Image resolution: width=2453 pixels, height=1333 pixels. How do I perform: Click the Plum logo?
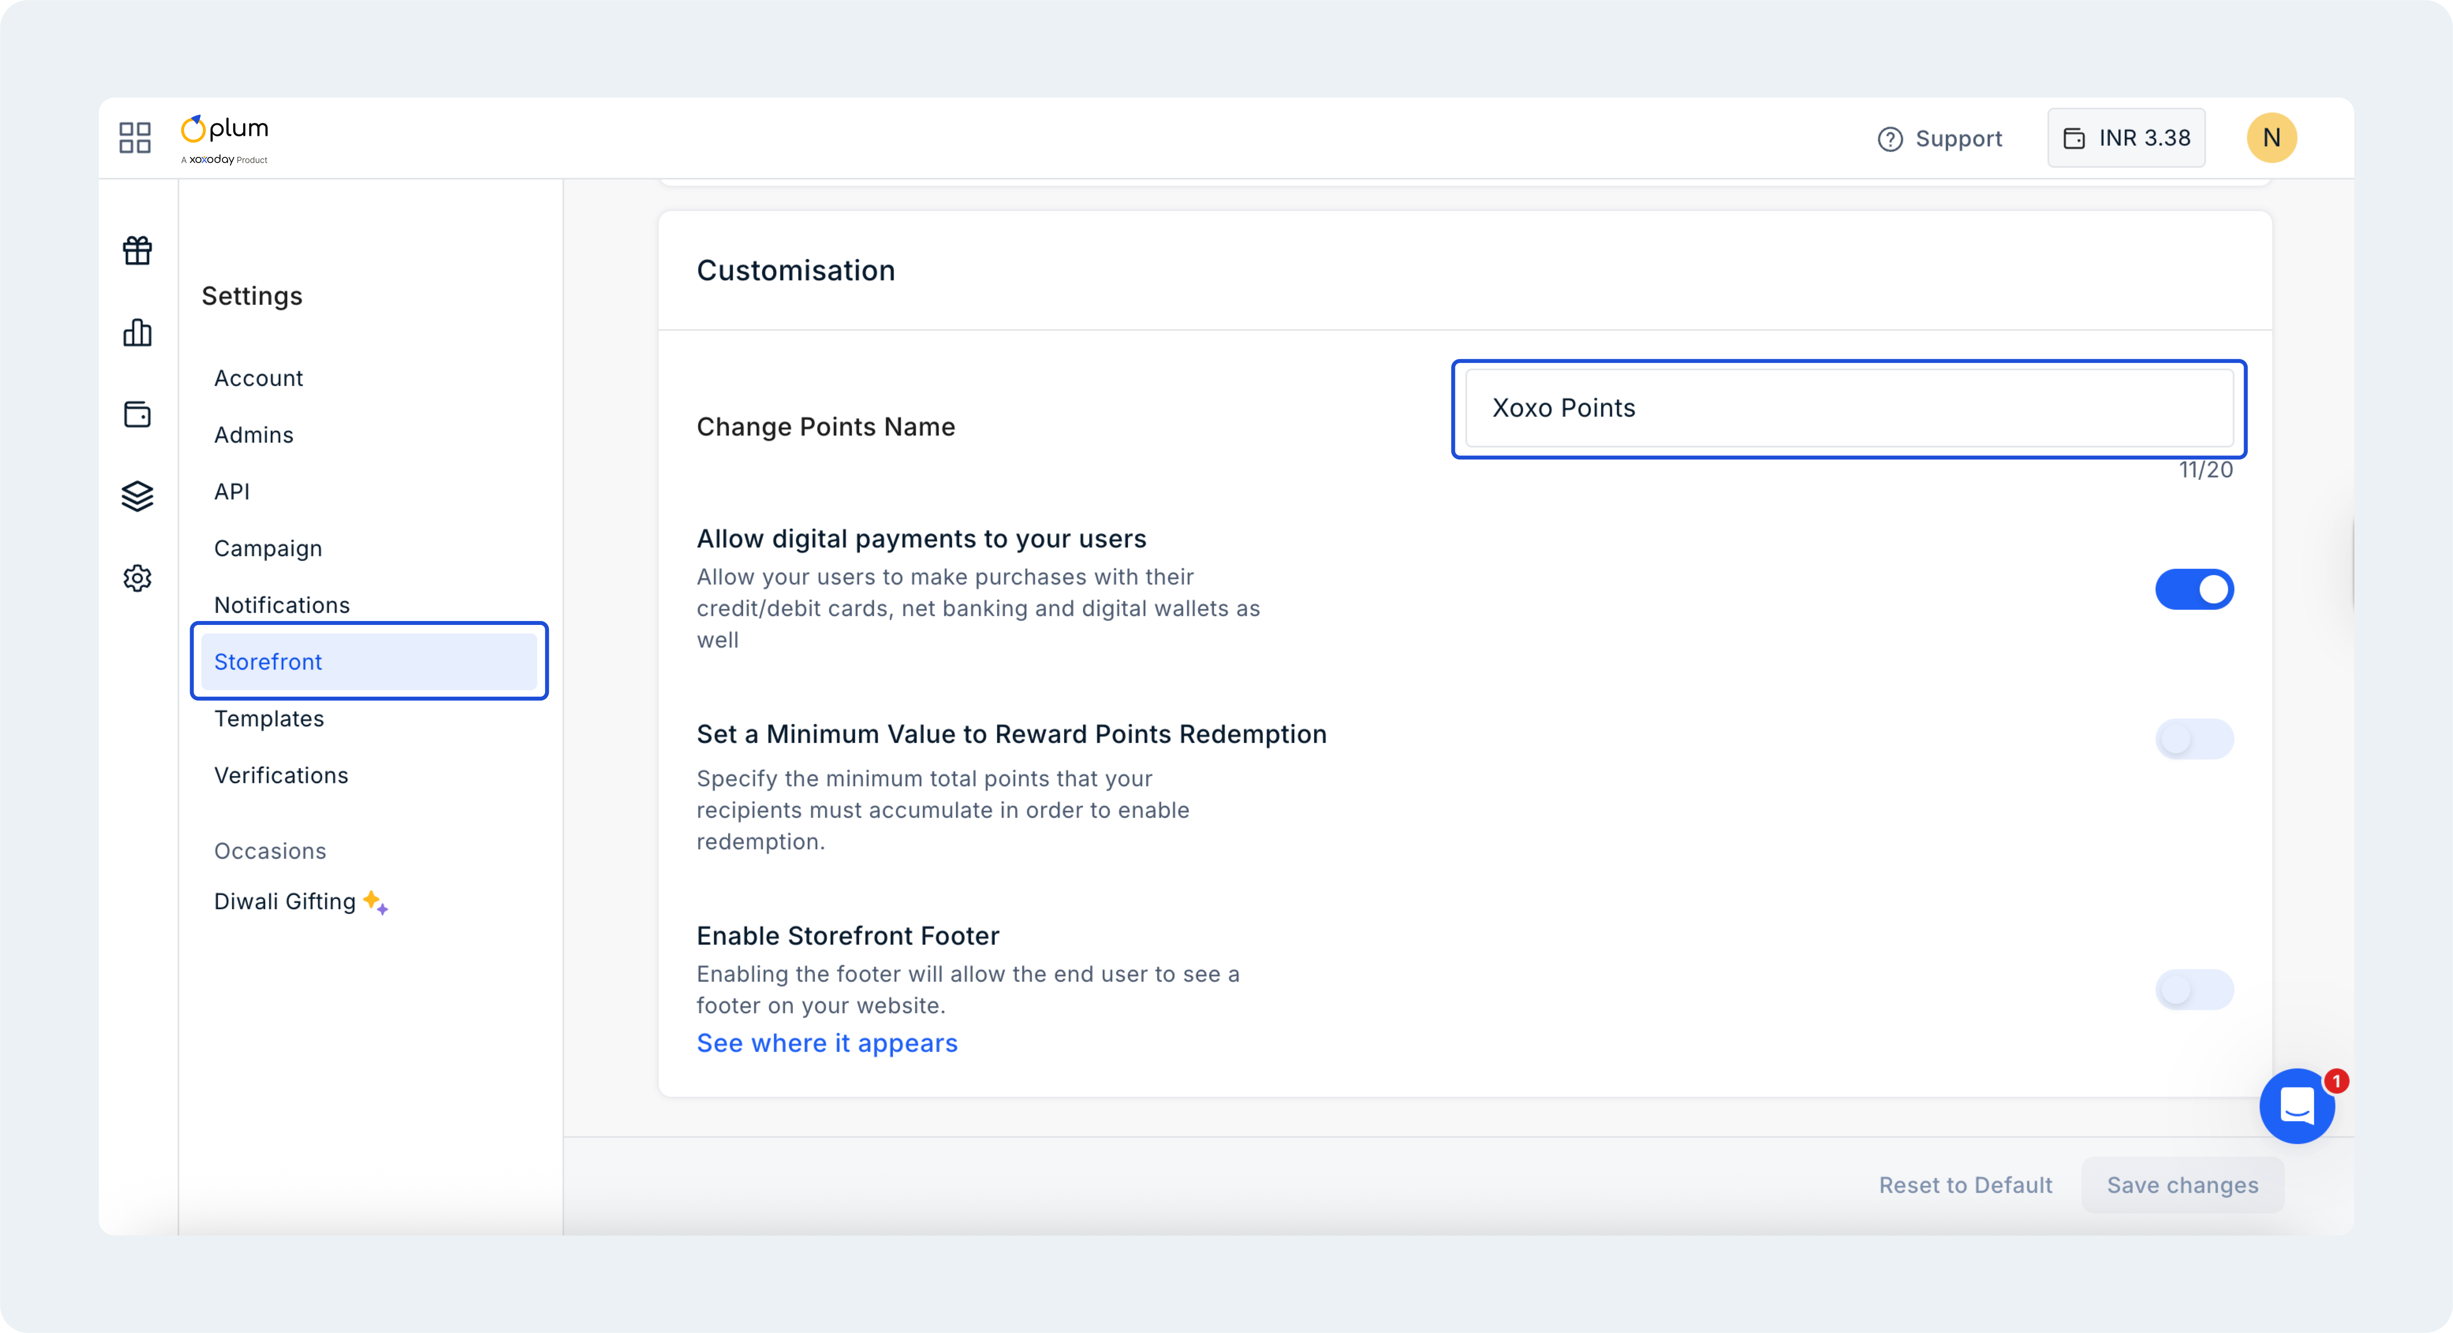[x=225, y=139]
